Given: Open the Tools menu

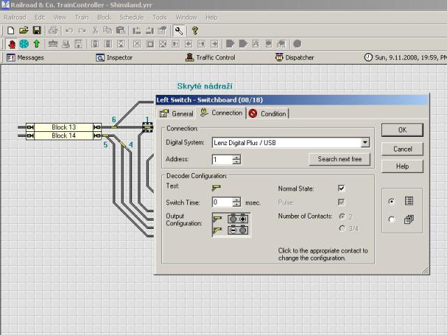Looking at the screenshot, I should click(x=160, y=17).
